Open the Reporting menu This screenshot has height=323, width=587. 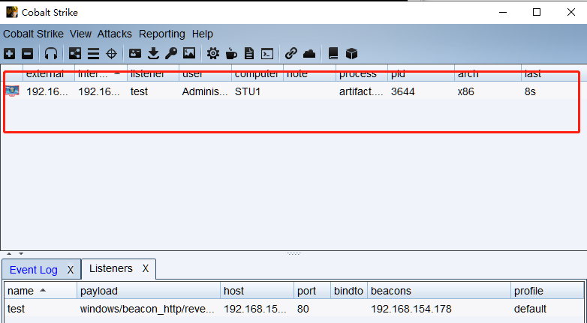tap(161, 34)
